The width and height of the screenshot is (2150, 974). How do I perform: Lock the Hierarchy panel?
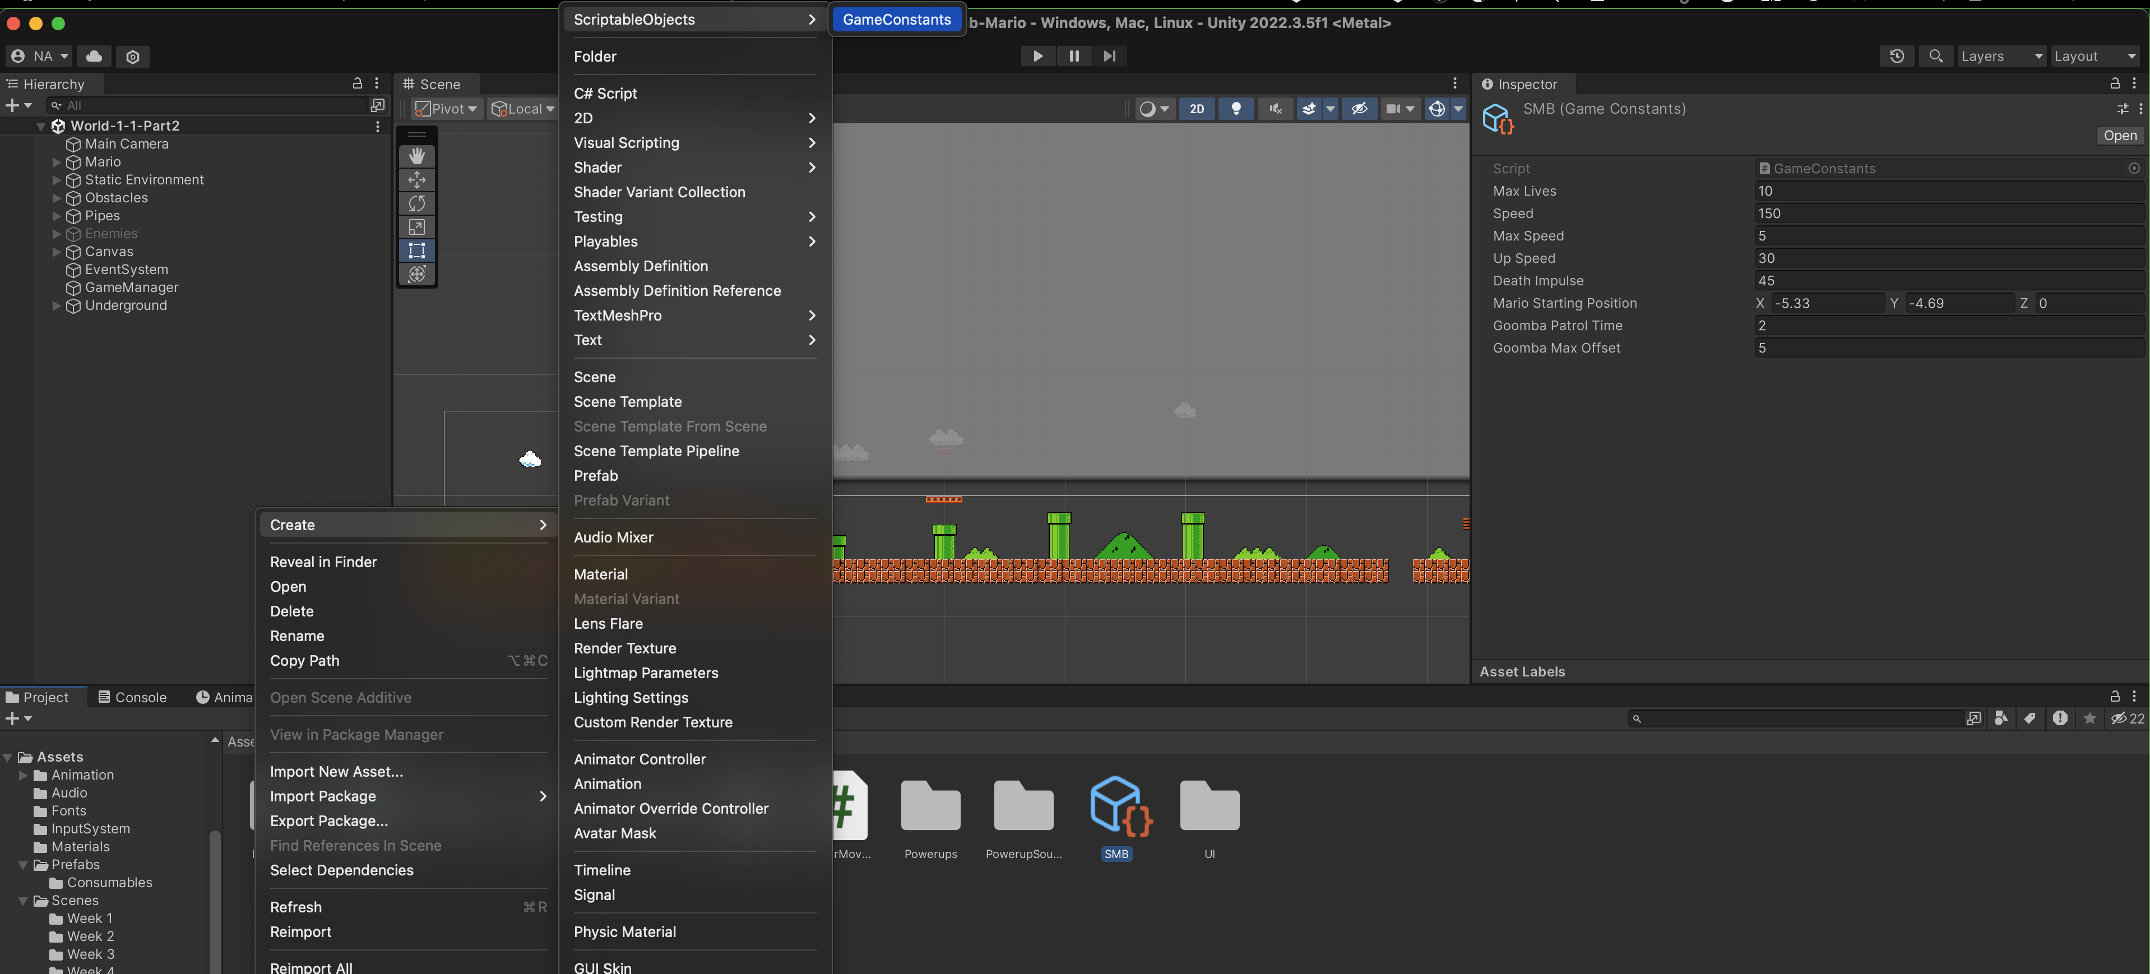(x=357, y=84)
